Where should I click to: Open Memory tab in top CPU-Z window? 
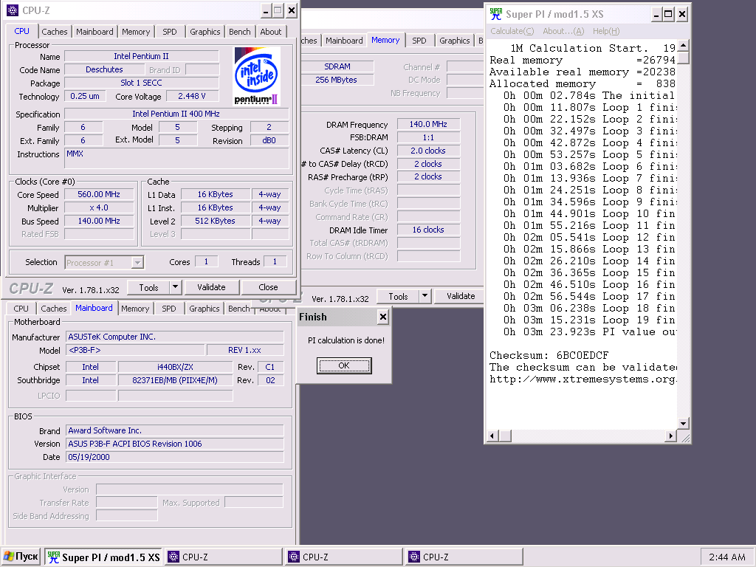tap(136, 32)
